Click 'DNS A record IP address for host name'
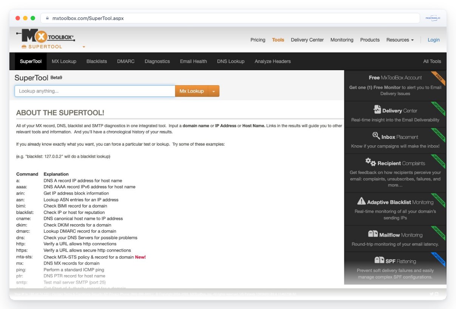456x309 pixels. (83, 181)
